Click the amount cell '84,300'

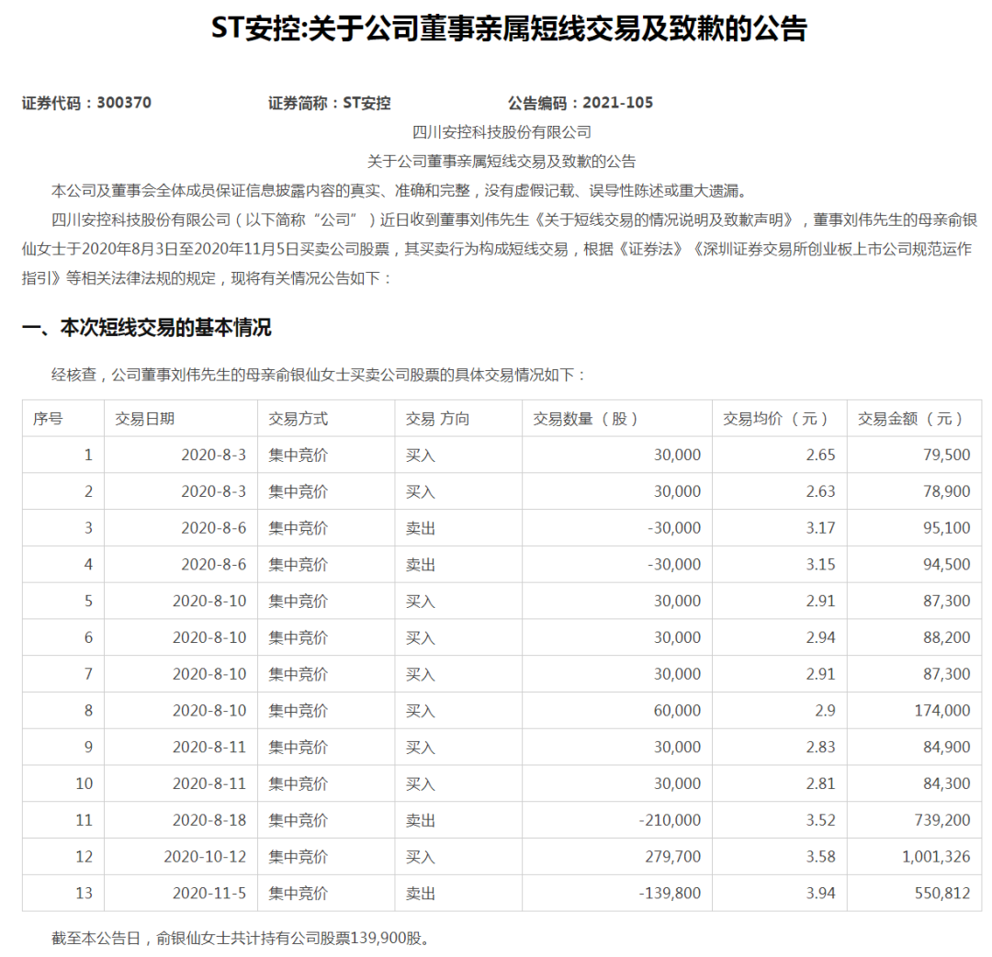click(946, 783)
